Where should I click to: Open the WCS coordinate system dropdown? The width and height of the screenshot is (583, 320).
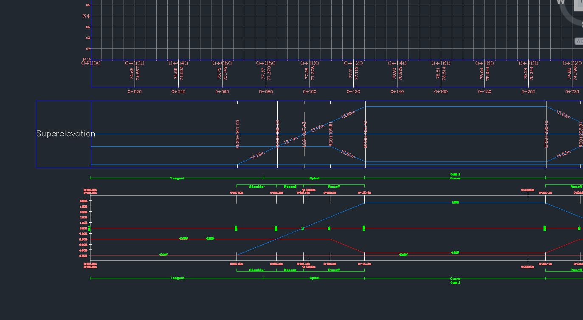[x=579, y=41]
